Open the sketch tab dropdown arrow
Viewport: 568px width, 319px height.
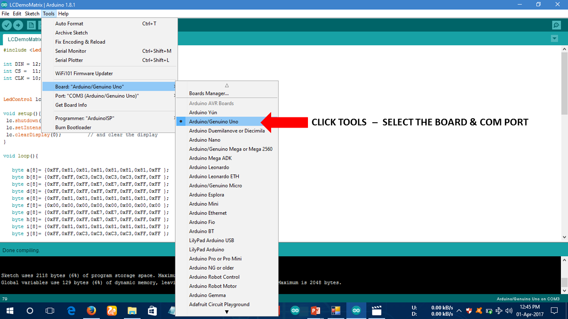coord(554,39)
